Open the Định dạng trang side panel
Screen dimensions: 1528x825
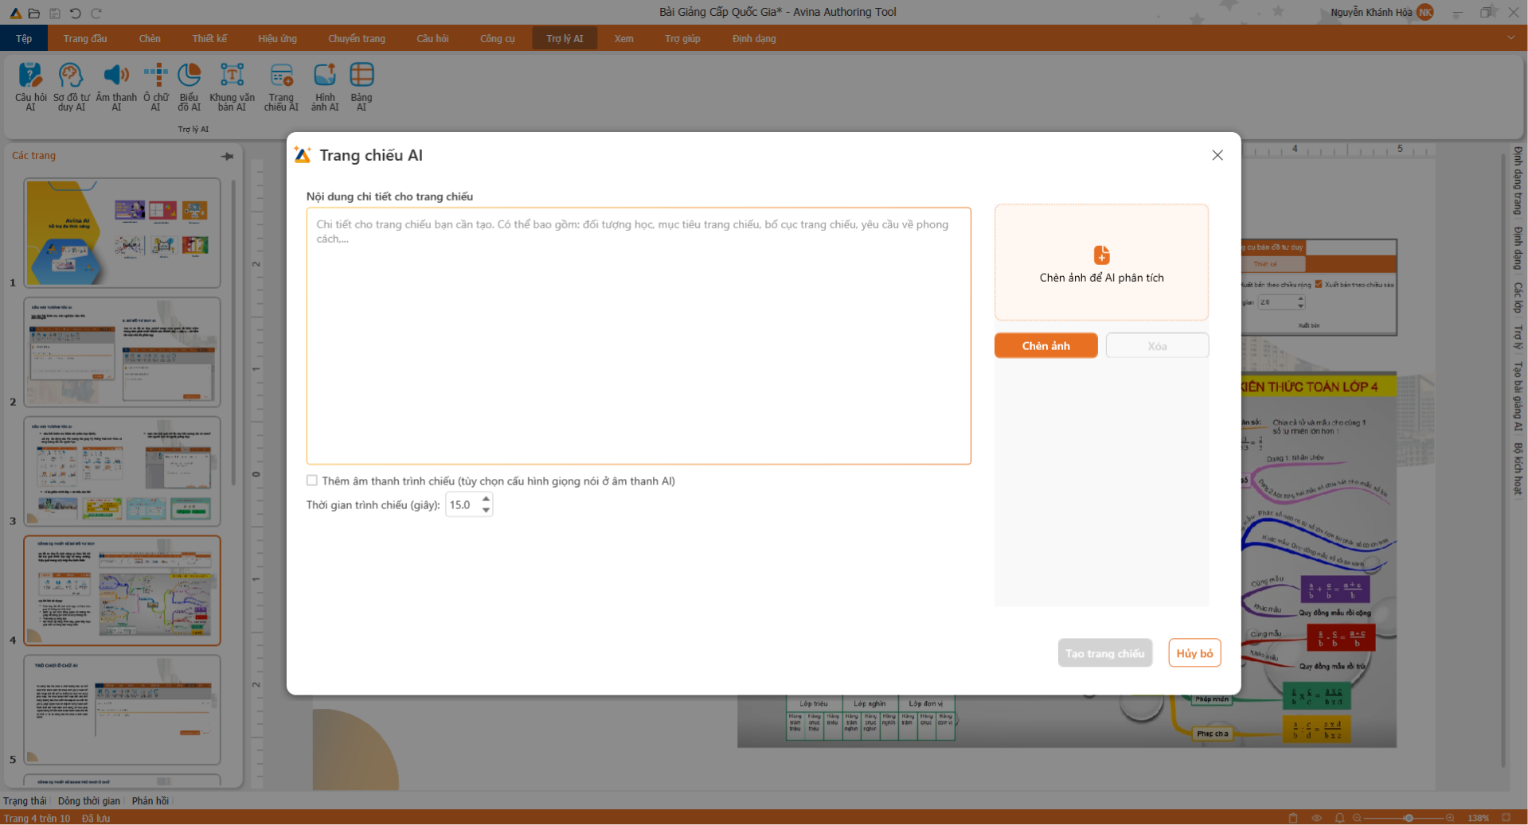point(1518,181)
